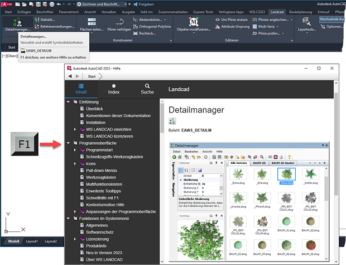
Task: Switch to the Landcad ribbon tab
Action: coord(276,11)
